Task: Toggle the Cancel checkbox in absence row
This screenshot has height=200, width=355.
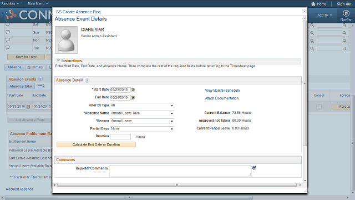Action: tap(319, 106)
